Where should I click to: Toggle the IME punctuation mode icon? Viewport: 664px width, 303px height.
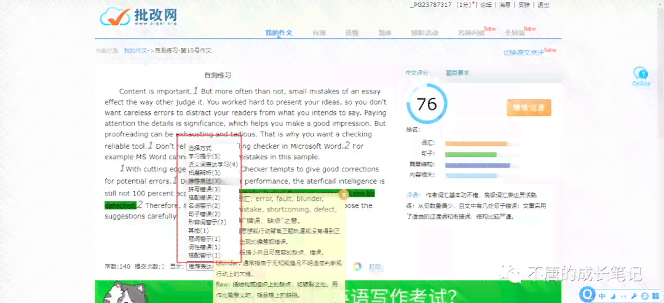(623, 296)
